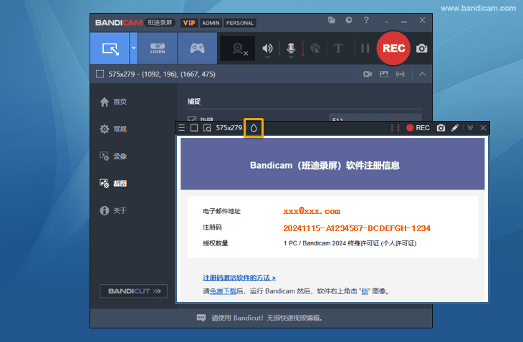Open the hamburger menu on capture toolbar
This screenshot has width=523, height=342.
tap(181, 128)
